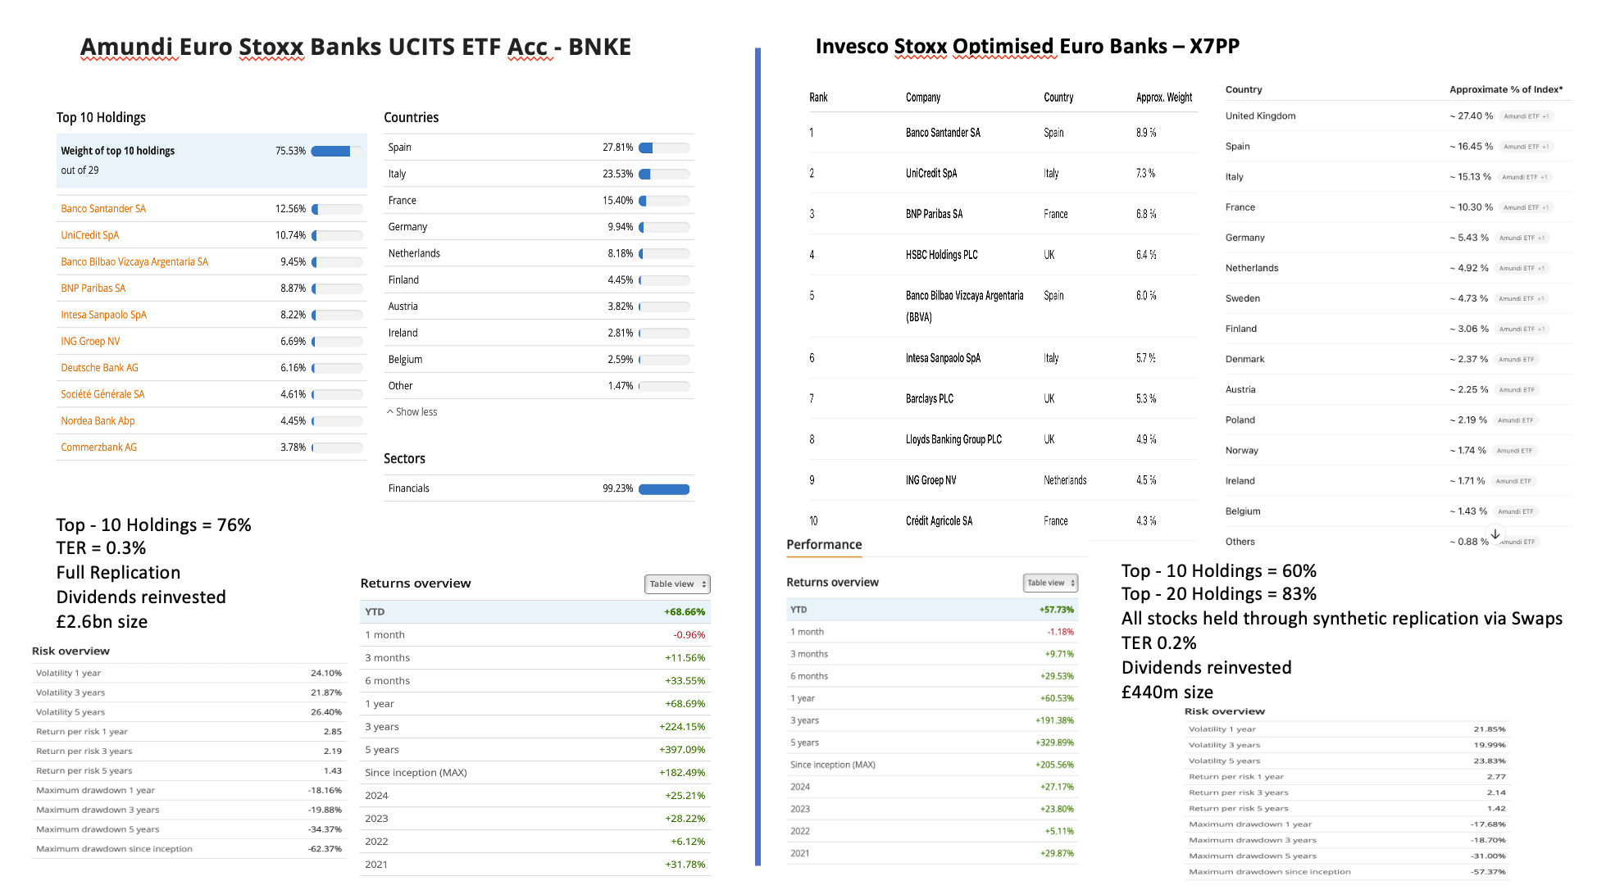Screen dimensions: 1597x890
Task: Select the YTD row showing +57.73%
Action: click(932, 610)
